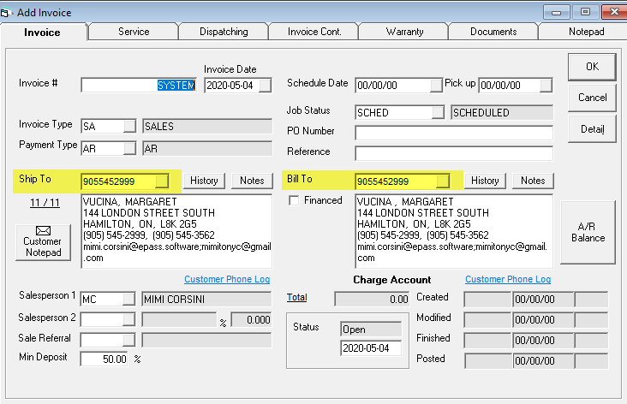
Task: Open Ship To Notes
Action: click(x=252, y=181)
